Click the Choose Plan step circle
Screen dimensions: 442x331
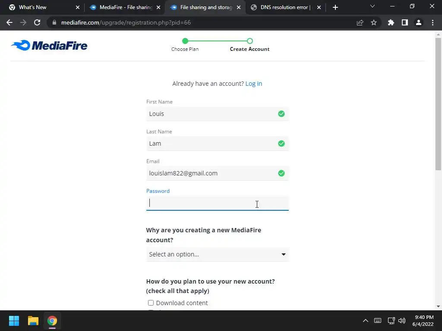(185, 41)
